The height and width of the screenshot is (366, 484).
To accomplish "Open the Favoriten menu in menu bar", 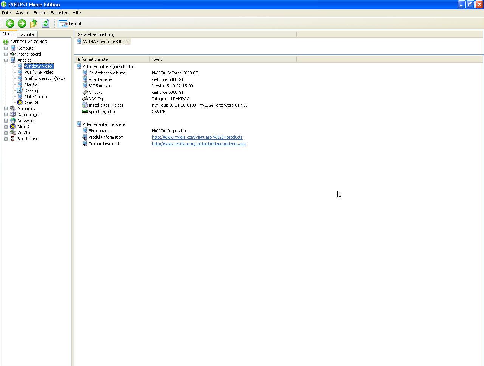I will click(x=59, y=13).
